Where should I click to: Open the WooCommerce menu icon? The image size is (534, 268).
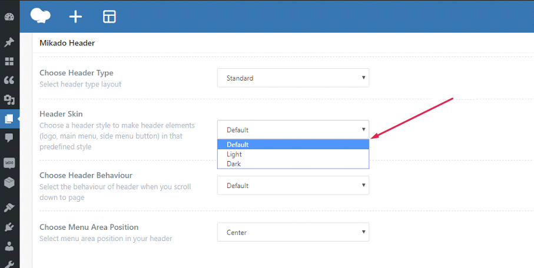point(9,163)
